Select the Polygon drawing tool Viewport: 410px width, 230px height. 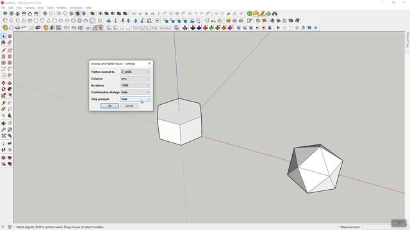[x=10, y=63]
